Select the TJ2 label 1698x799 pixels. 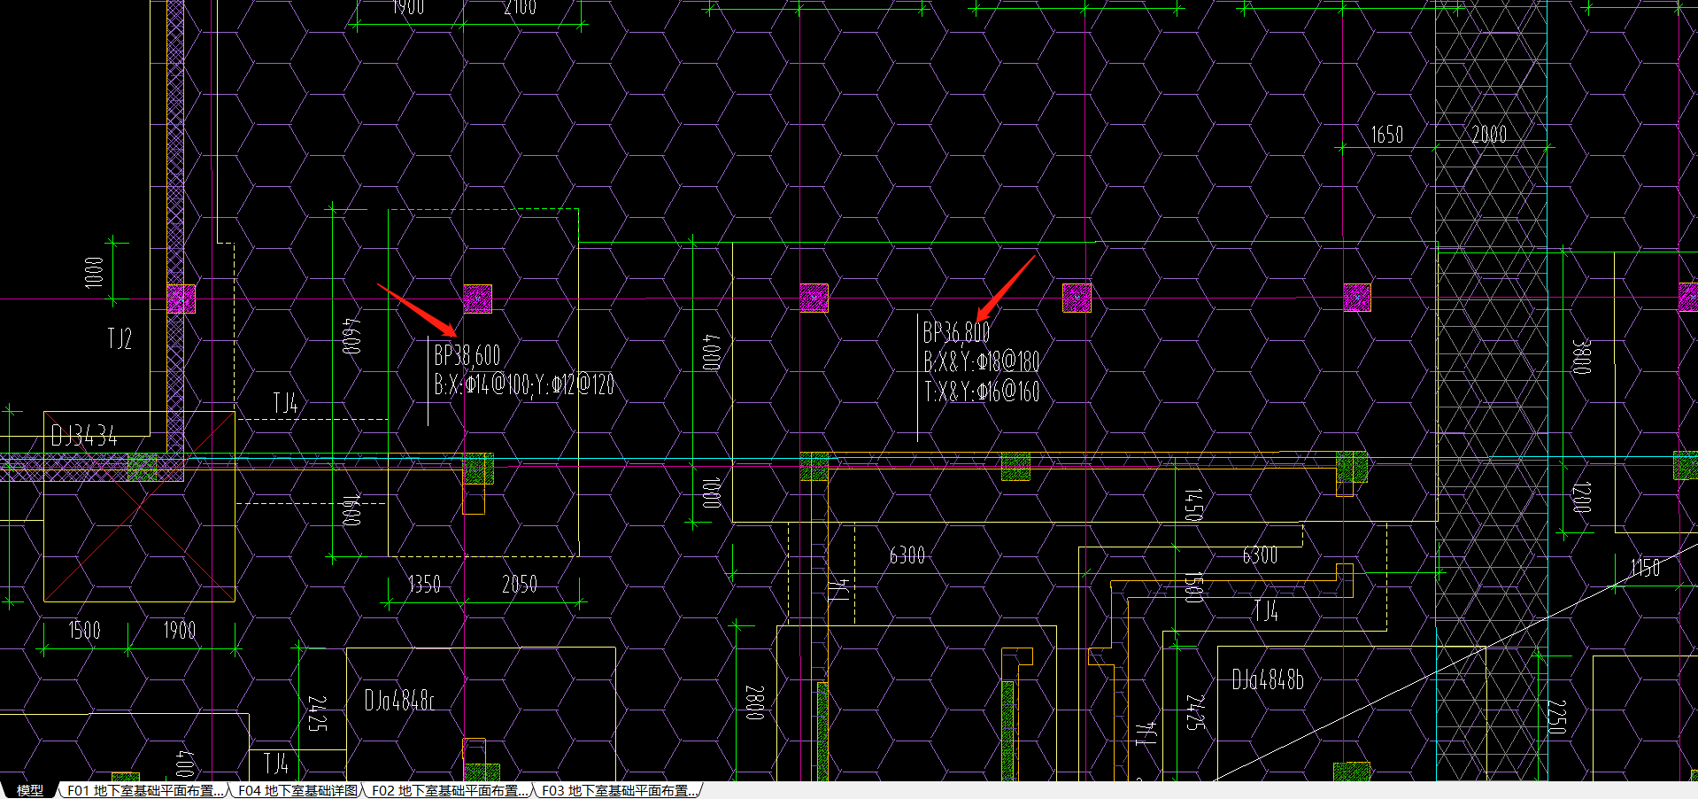pyautogui.click(x=120, y=338)
